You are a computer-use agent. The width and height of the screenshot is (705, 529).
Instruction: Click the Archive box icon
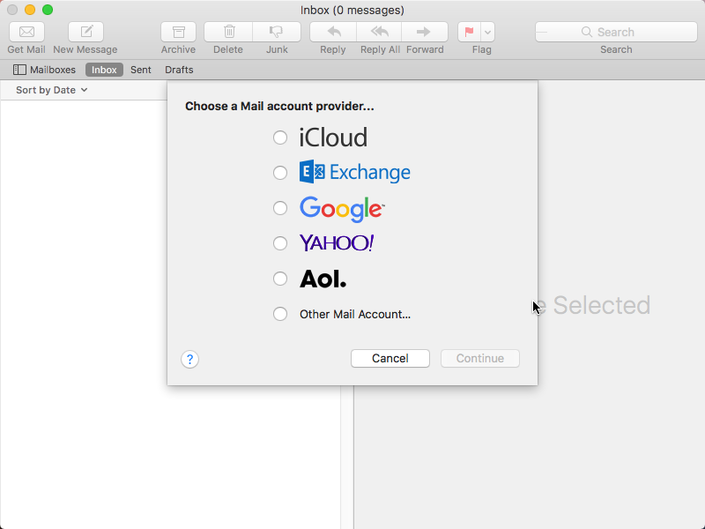(179, 32)
